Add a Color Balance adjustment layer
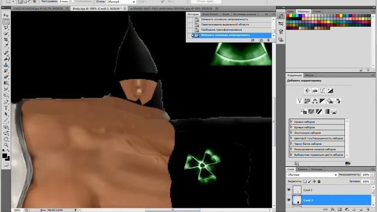The height and width of the screenshot is (212, 377). coord(315,101)
